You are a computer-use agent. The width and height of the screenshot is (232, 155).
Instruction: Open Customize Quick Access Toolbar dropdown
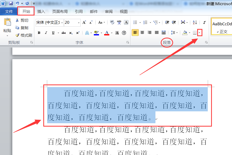coord(34,3)
